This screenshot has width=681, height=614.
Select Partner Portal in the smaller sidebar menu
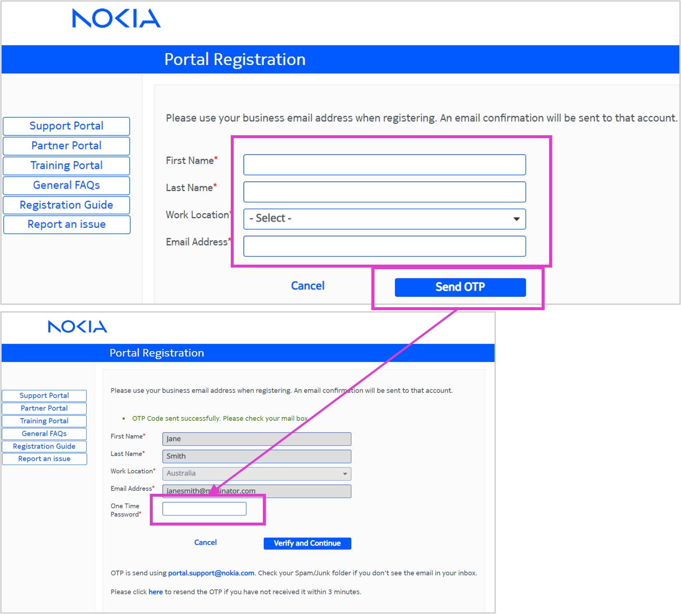click(44, 408)
